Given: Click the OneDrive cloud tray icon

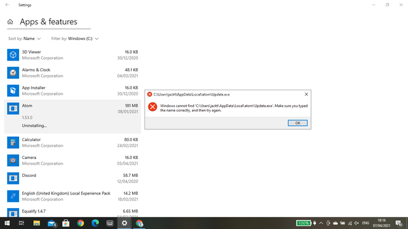Looking at the screenshot, I should click(x=335, y=223).
